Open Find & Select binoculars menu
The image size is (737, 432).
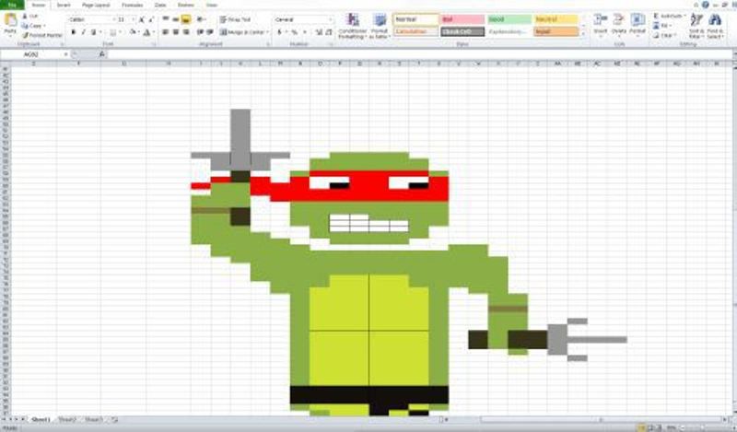715,26
